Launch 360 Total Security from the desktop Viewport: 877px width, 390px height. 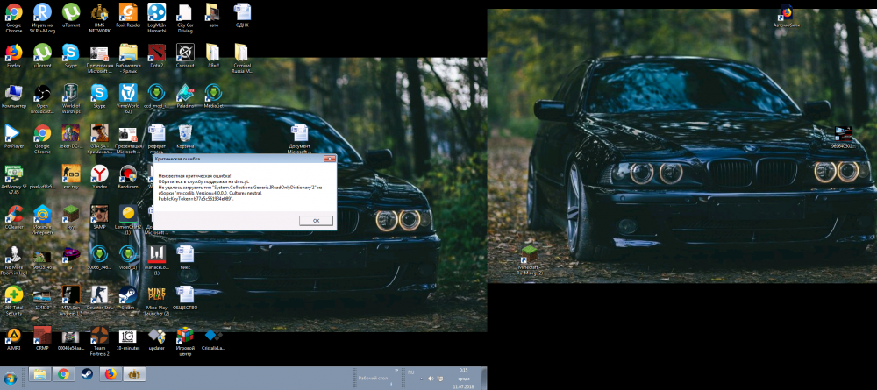(13, 294)
